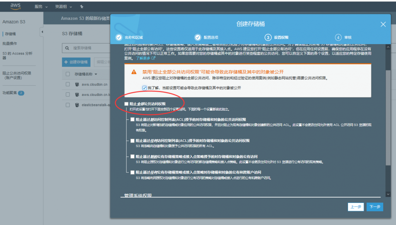Click the dialog scrollbar down arrow
Screen dimensions: 396x225
click(388, 194)
